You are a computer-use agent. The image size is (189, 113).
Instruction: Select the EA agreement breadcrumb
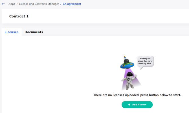click(72, 4)
